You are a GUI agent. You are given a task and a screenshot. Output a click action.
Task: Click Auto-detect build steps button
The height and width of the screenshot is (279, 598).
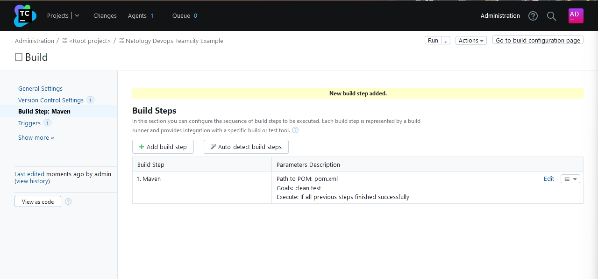click(246, 147)
